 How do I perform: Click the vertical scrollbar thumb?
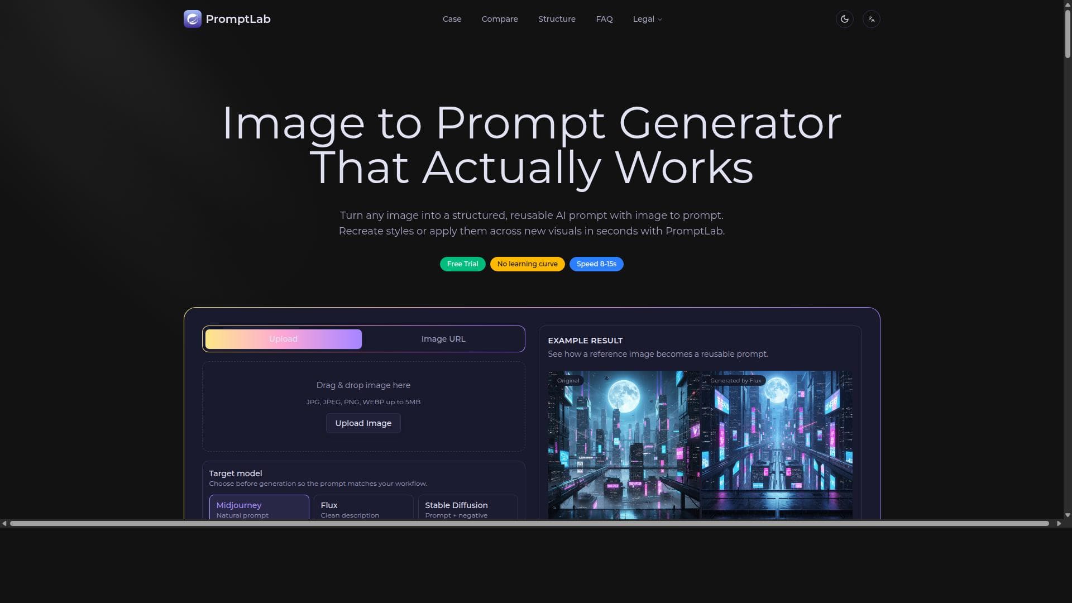click(x=1068, y=33)
